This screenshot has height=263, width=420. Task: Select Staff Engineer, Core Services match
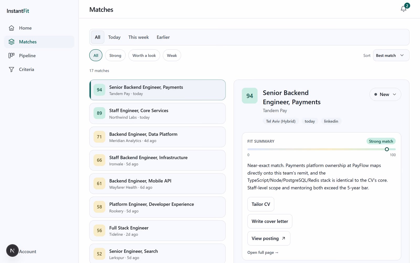pos(157,113)
